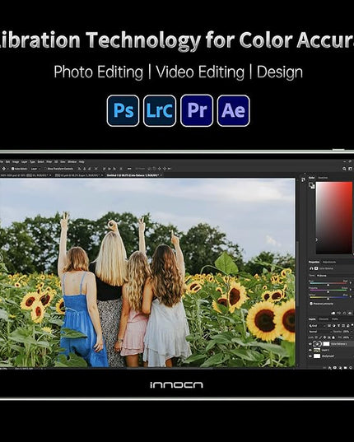The height and width of the screenshot is (442, 354).
Task: Hide the Background layer eye icon
Action: [x=310, y=356]
